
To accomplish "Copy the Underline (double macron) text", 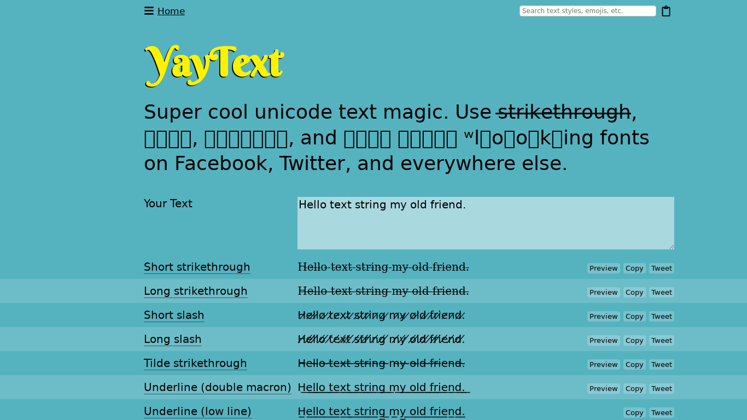I will point(634,388).
